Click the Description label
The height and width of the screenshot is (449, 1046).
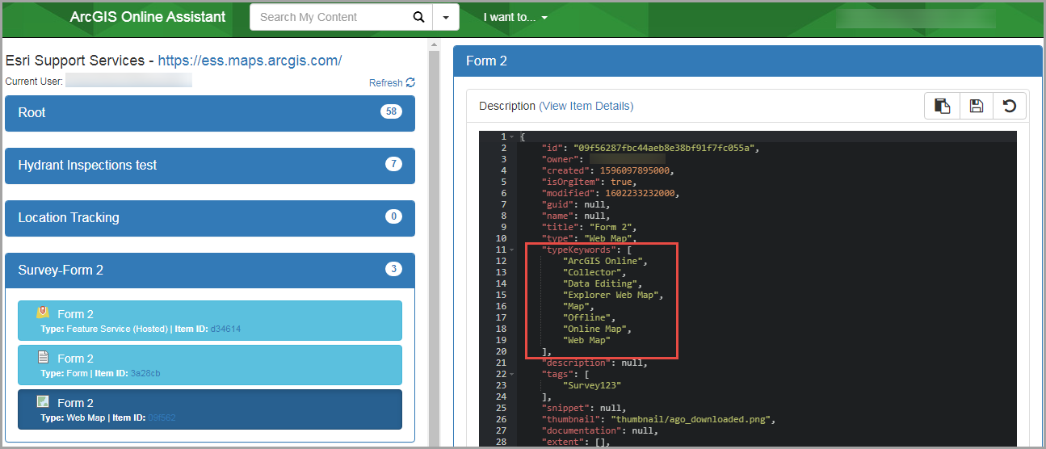[507, 106]
